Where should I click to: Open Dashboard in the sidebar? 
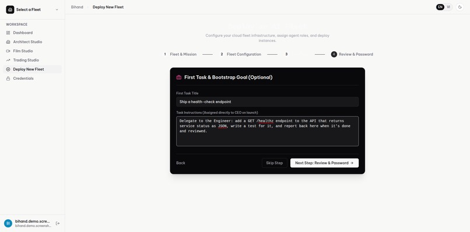pos(33,33)
